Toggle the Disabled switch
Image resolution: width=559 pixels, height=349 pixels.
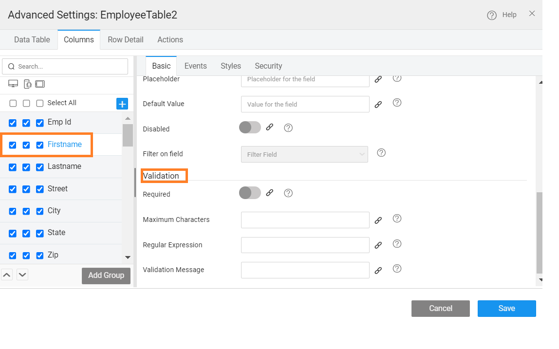[x=250, y=128]
